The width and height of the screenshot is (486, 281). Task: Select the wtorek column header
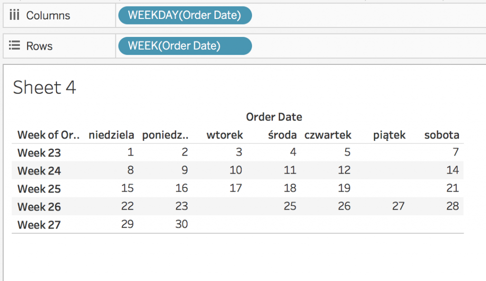pos(224,135)
